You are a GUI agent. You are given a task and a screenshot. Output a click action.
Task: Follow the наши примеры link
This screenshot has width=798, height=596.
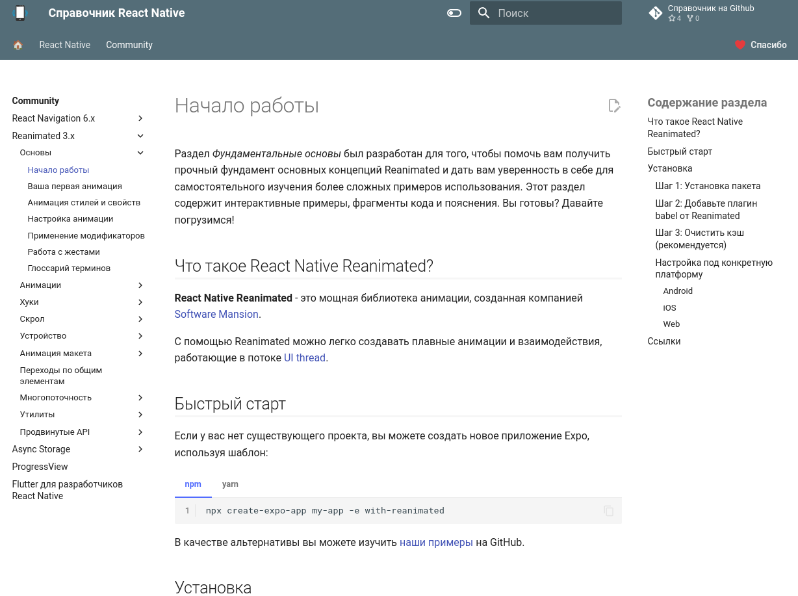pos(436,542)
